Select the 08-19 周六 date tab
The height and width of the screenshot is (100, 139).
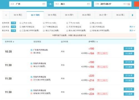(x=69, y=15)
